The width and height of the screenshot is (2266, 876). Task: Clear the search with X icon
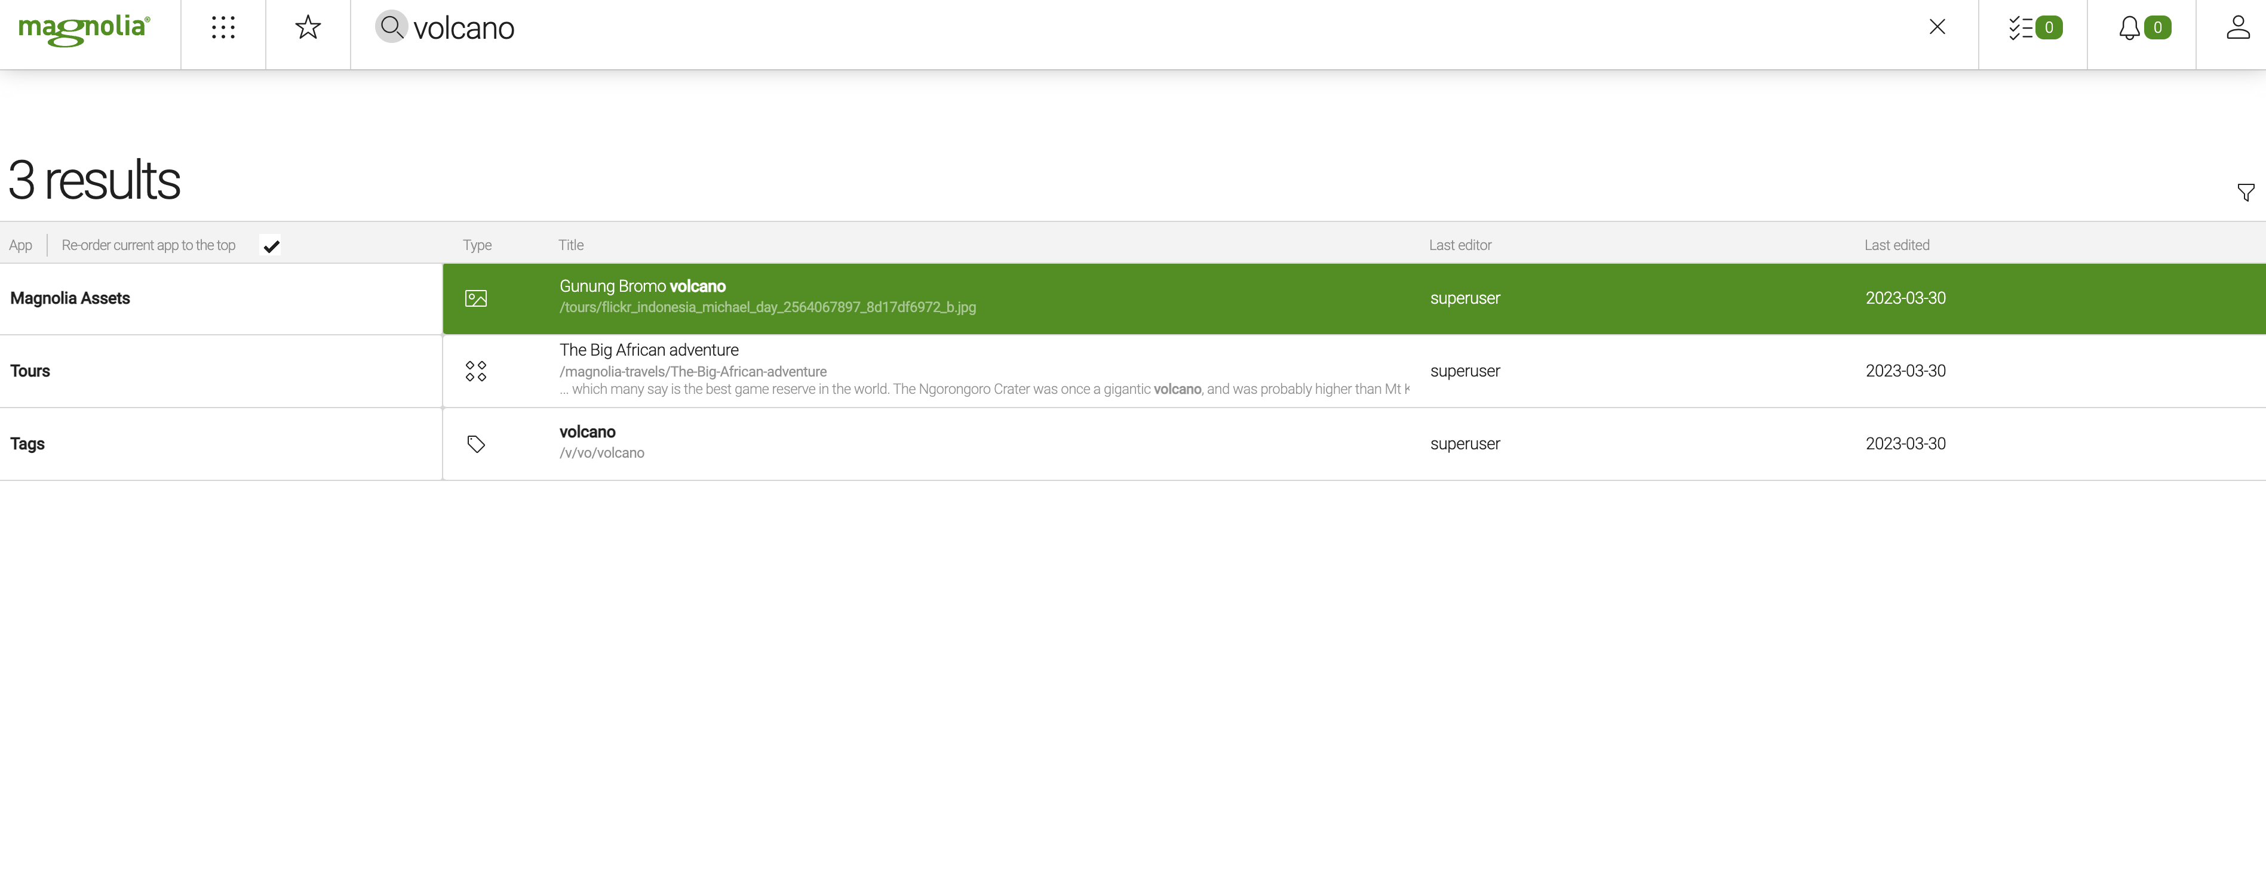click(1937, 27)
